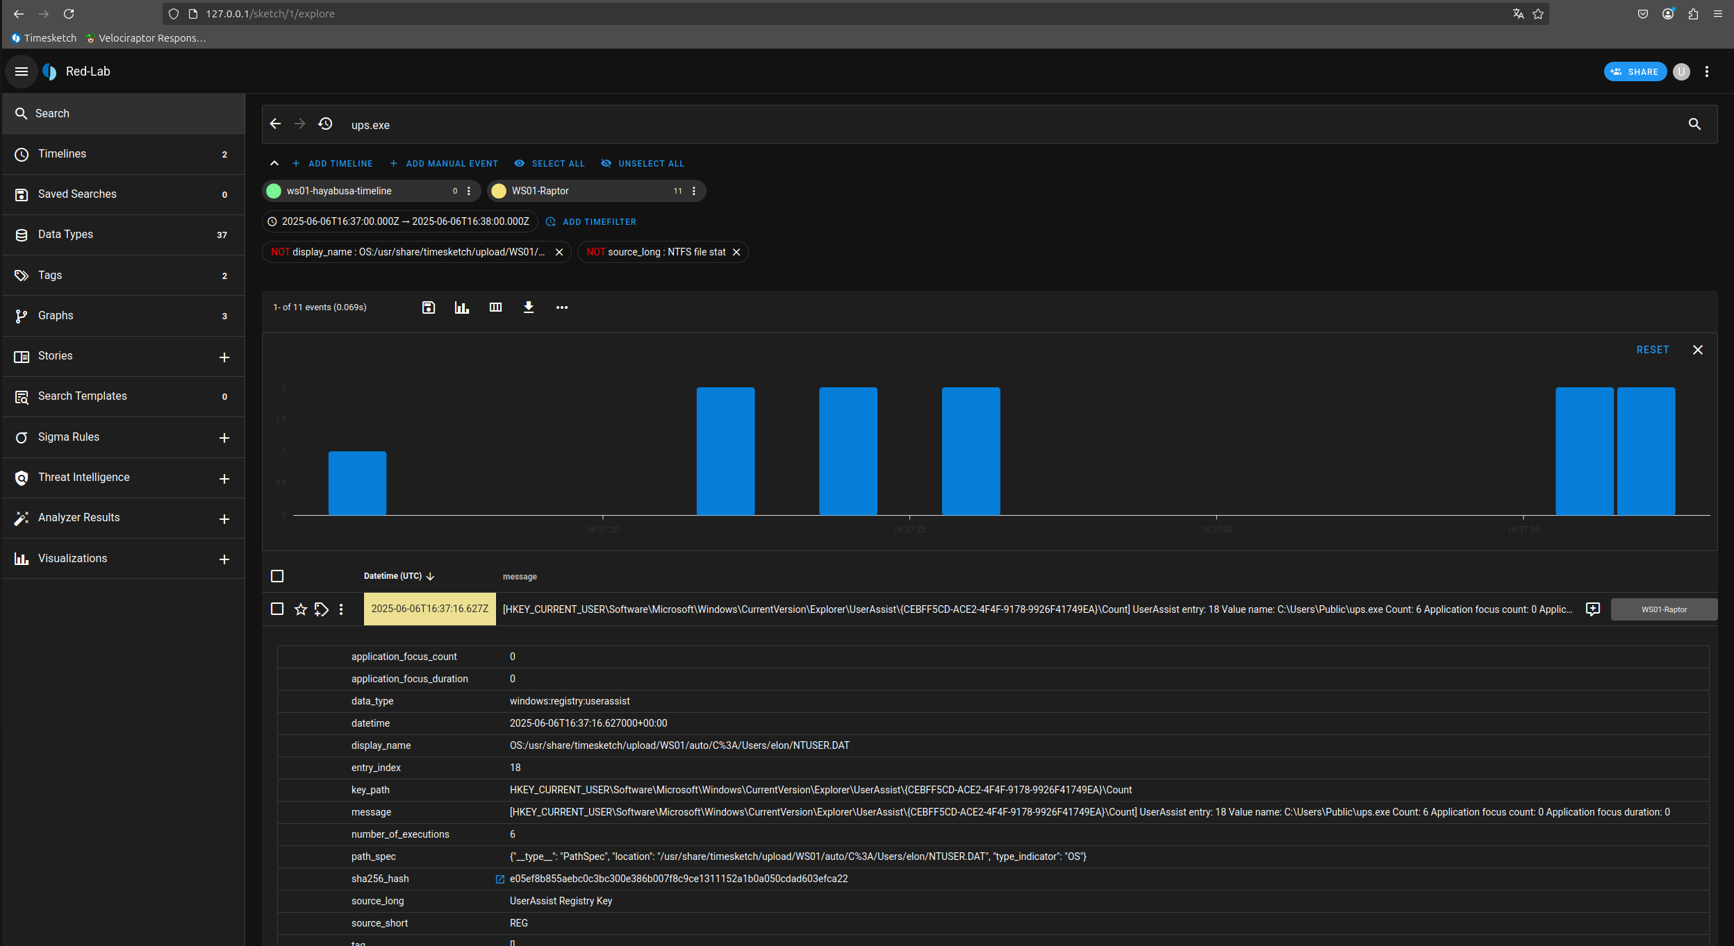
Task: Open ws01-hayabusa-timeline options menu
Action: pyautogui.click(x=469, y=191)
